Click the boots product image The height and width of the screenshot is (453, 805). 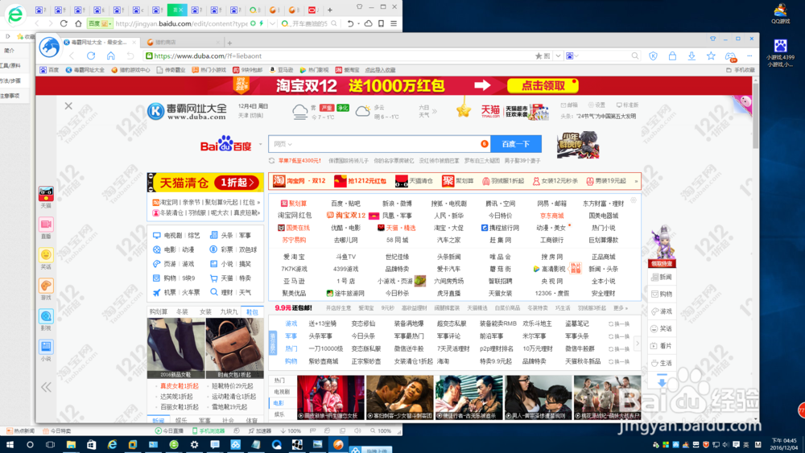point(176,348)
